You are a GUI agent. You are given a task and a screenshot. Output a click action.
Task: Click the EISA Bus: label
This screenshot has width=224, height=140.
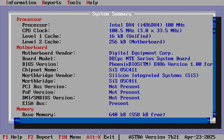tap(35, 103)
